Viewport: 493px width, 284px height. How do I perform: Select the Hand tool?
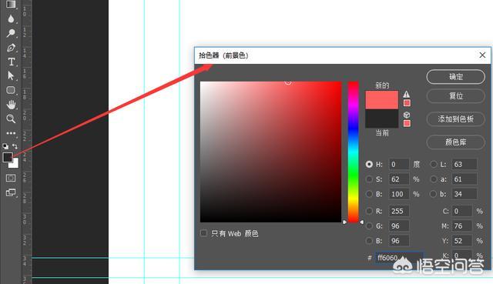(x=12, y=105)
